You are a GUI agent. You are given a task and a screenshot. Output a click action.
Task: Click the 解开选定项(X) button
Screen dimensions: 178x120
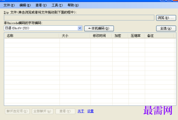(17, 111)
